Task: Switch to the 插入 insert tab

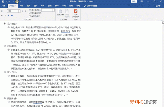Action: (28, 6)
